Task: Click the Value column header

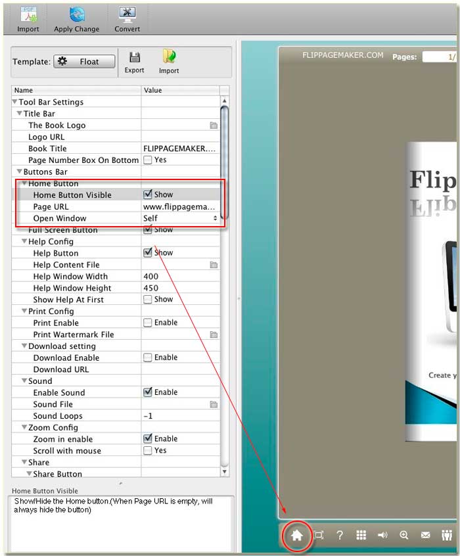Action: (181, 90)
